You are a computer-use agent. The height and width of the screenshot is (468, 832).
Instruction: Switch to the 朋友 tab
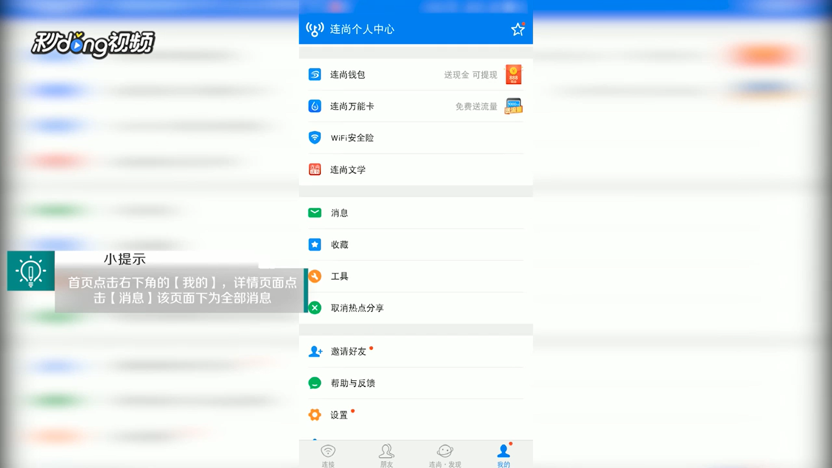tap(386, 454)
